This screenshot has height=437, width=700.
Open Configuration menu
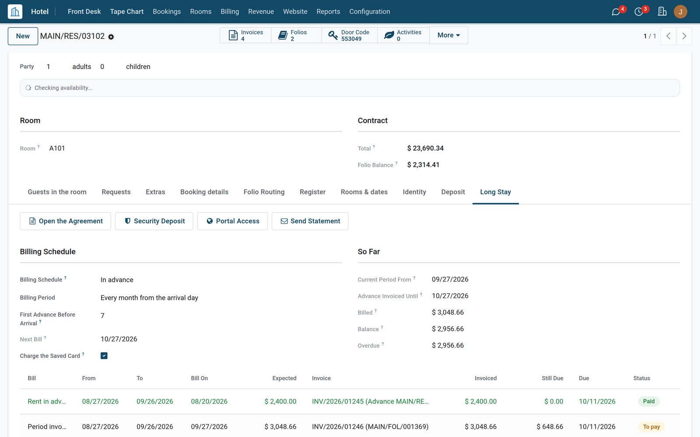[x=370, y=12]
